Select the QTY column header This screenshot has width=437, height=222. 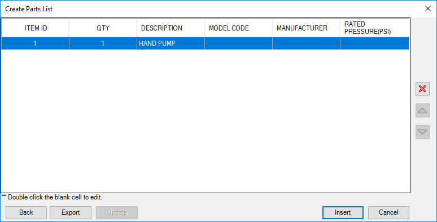click(103, 28)
